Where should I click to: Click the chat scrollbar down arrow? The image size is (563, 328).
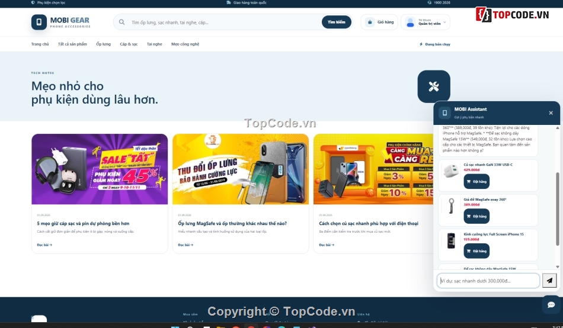pos(558,266)
